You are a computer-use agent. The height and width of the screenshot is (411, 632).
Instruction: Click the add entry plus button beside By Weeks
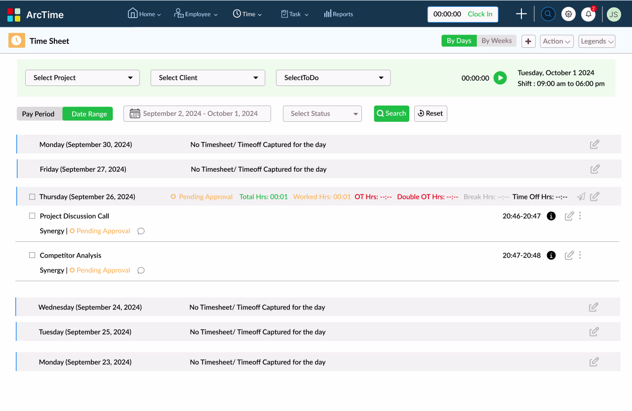point(528,41)
